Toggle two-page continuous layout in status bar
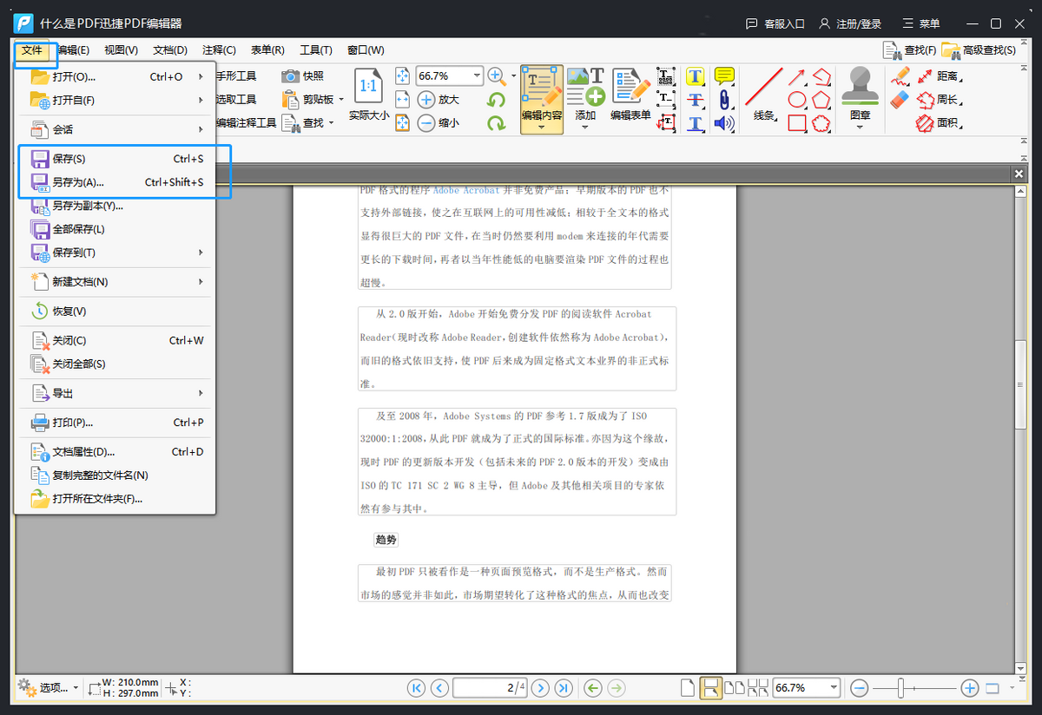Viewport: 1042px width, 715px height. pyautogui.click(x=758, y=688)
